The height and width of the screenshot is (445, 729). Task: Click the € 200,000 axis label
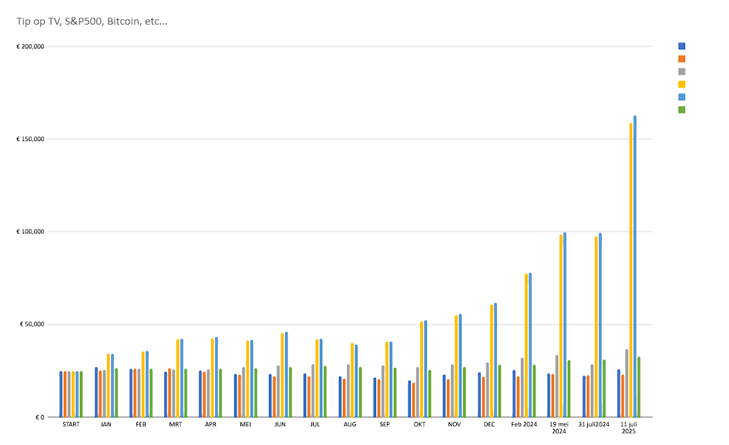30,46
